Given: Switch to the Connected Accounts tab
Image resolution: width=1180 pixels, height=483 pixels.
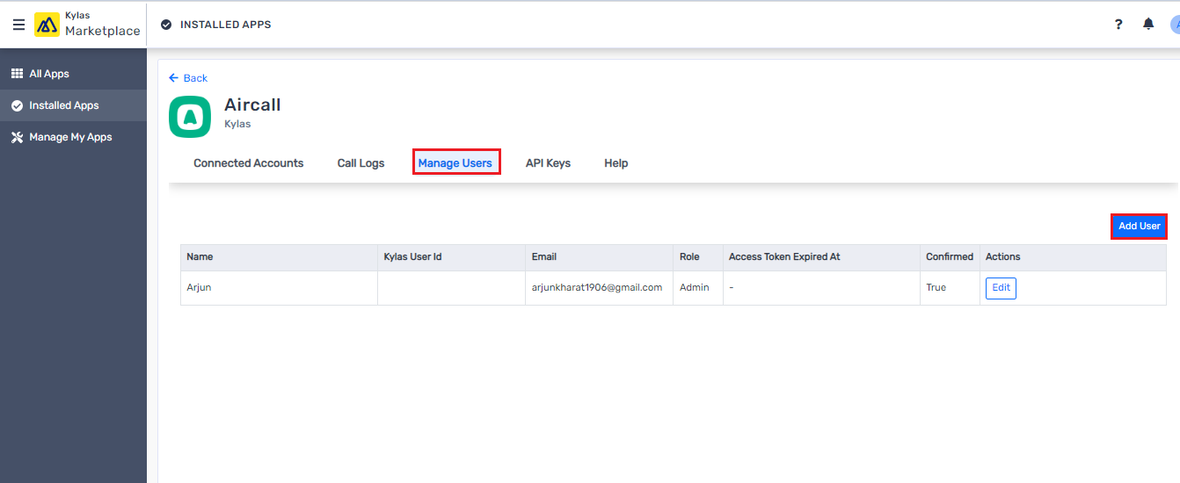Looking at the screenshot, I should [x=249, y=163].
